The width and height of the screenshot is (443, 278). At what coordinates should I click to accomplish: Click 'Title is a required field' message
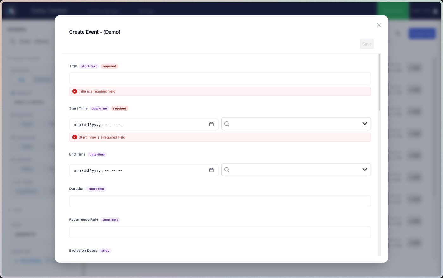click(97, 91)
